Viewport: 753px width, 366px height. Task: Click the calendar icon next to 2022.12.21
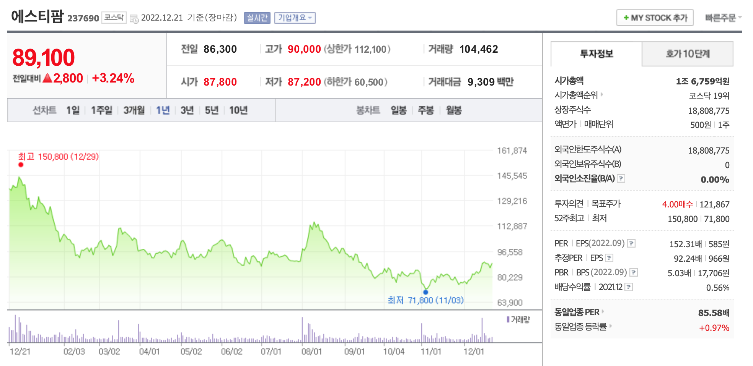click(134, 18)
